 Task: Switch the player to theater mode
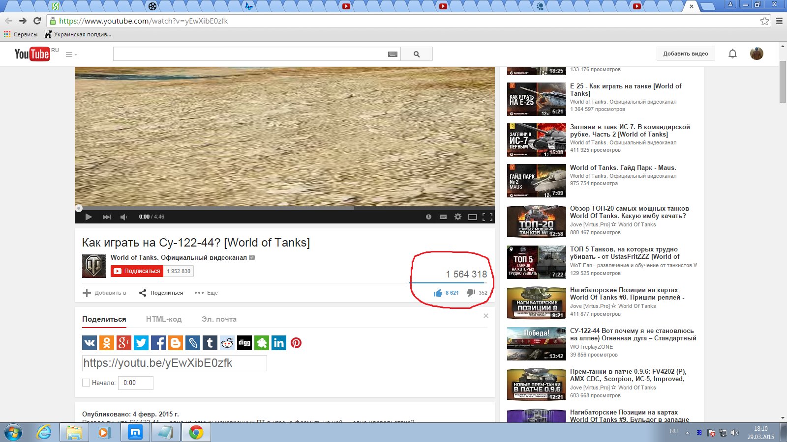pyautogui.click(x=473, y=217)
